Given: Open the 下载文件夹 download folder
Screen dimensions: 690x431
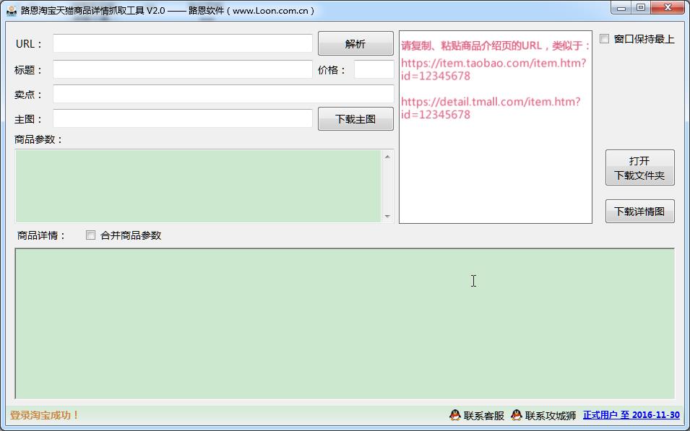Looking at the screenshot, I should [x=639, y=168].
